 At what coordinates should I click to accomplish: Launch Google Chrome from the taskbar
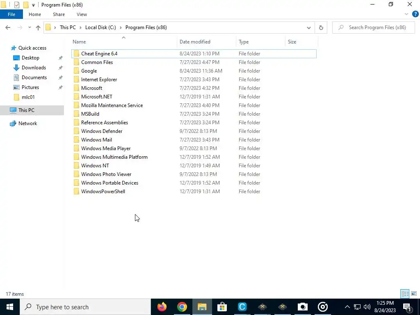(182, 307)
